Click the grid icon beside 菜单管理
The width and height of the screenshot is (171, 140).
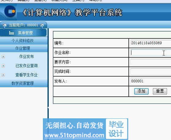[11, 33]
